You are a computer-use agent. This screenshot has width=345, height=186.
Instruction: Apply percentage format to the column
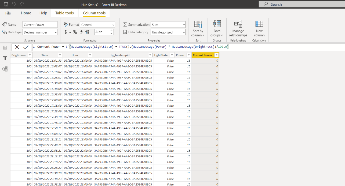tap(75, 32)
